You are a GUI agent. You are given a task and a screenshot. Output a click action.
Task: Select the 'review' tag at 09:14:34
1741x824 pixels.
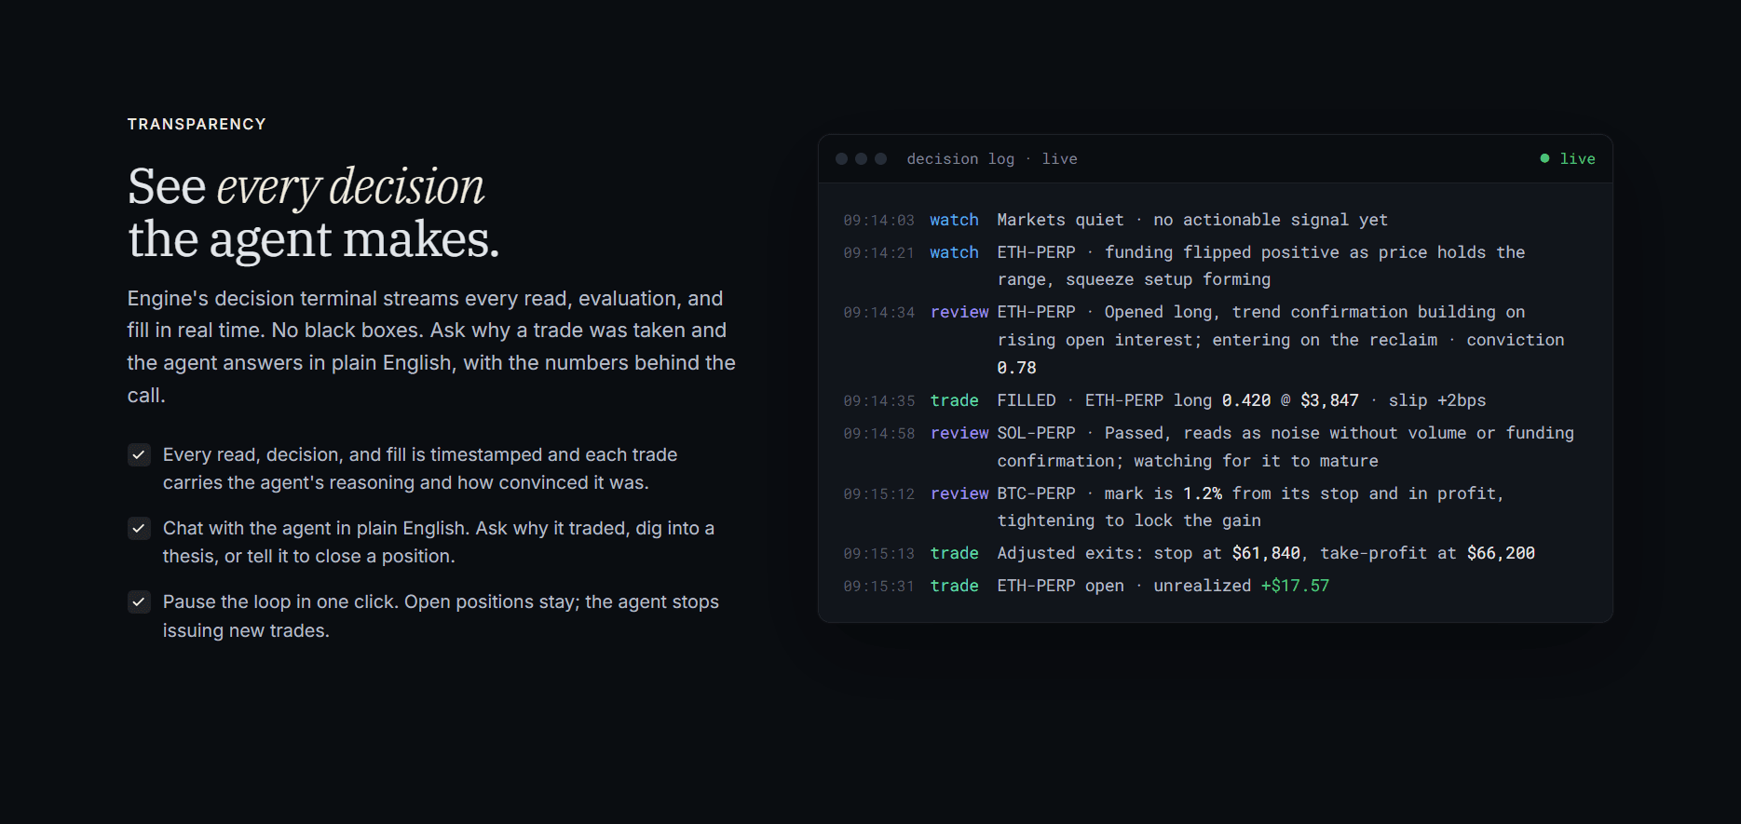click(x=959, y=312)
